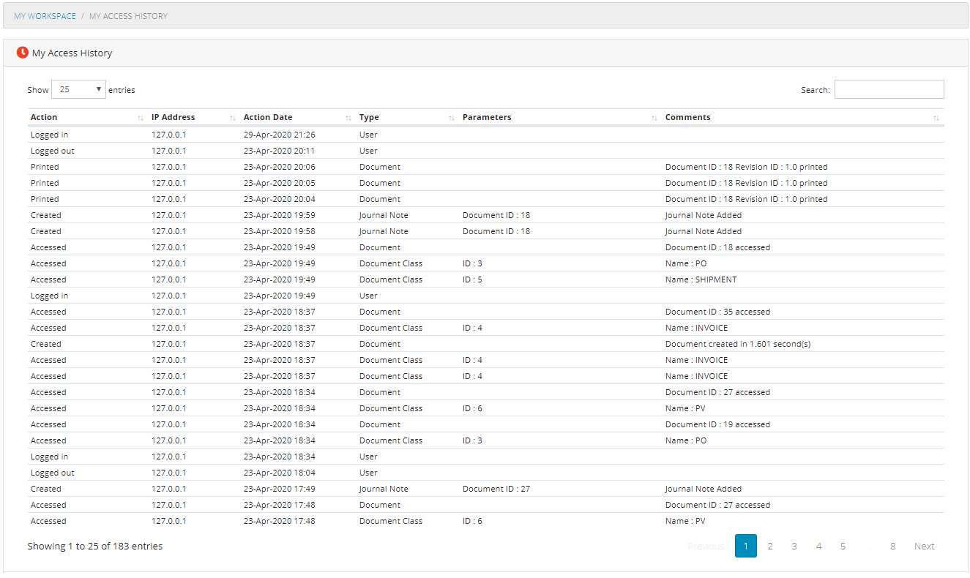Click the Next pagination button

point(924,546)
